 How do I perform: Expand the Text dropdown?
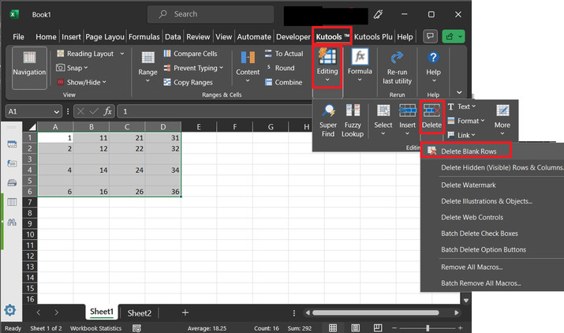[474, 107]
